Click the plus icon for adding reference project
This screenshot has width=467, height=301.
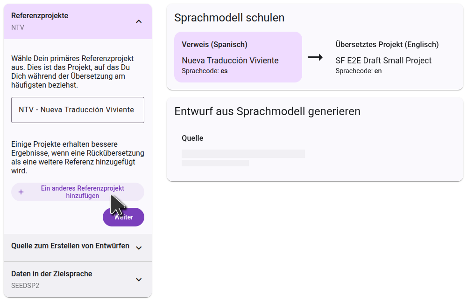(21, 192)
